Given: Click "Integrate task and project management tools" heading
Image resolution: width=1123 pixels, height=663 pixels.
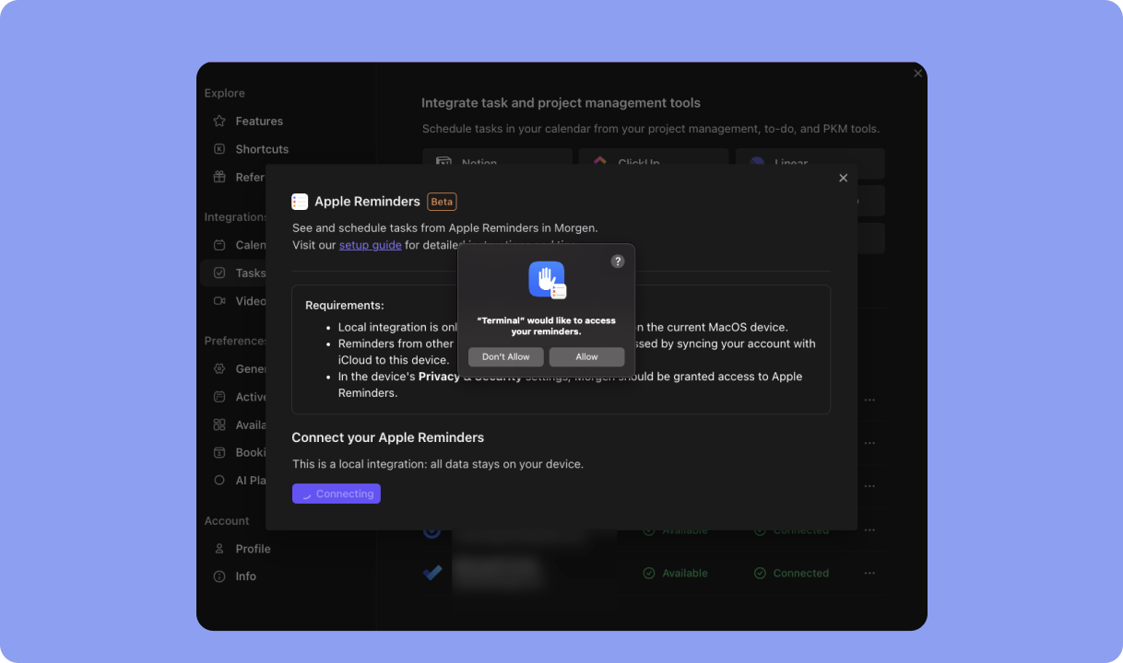Looking at the screenshot, I should pos(561,103).
